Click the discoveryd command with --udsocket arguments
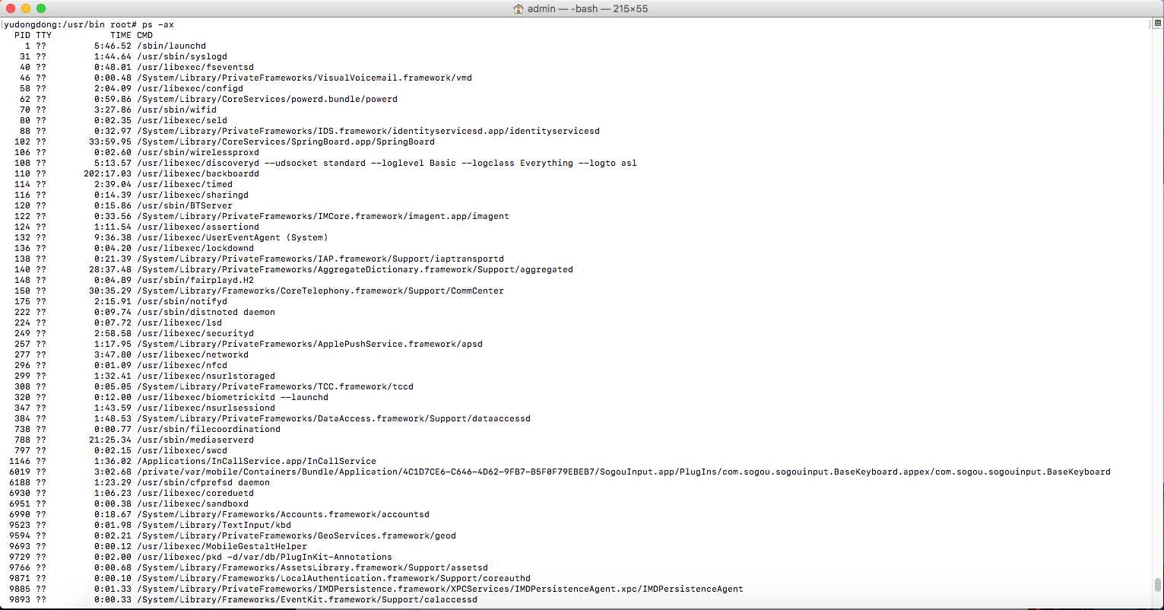 [x=386, y=163]
